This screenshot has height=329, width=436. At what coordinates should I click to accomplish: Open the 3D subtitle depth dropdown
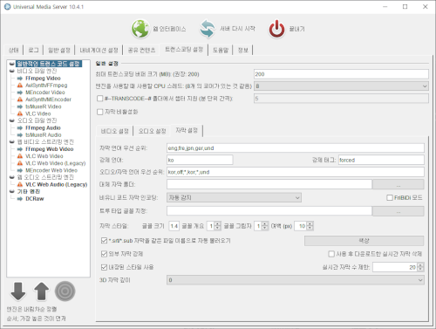[x=296, y=280]
